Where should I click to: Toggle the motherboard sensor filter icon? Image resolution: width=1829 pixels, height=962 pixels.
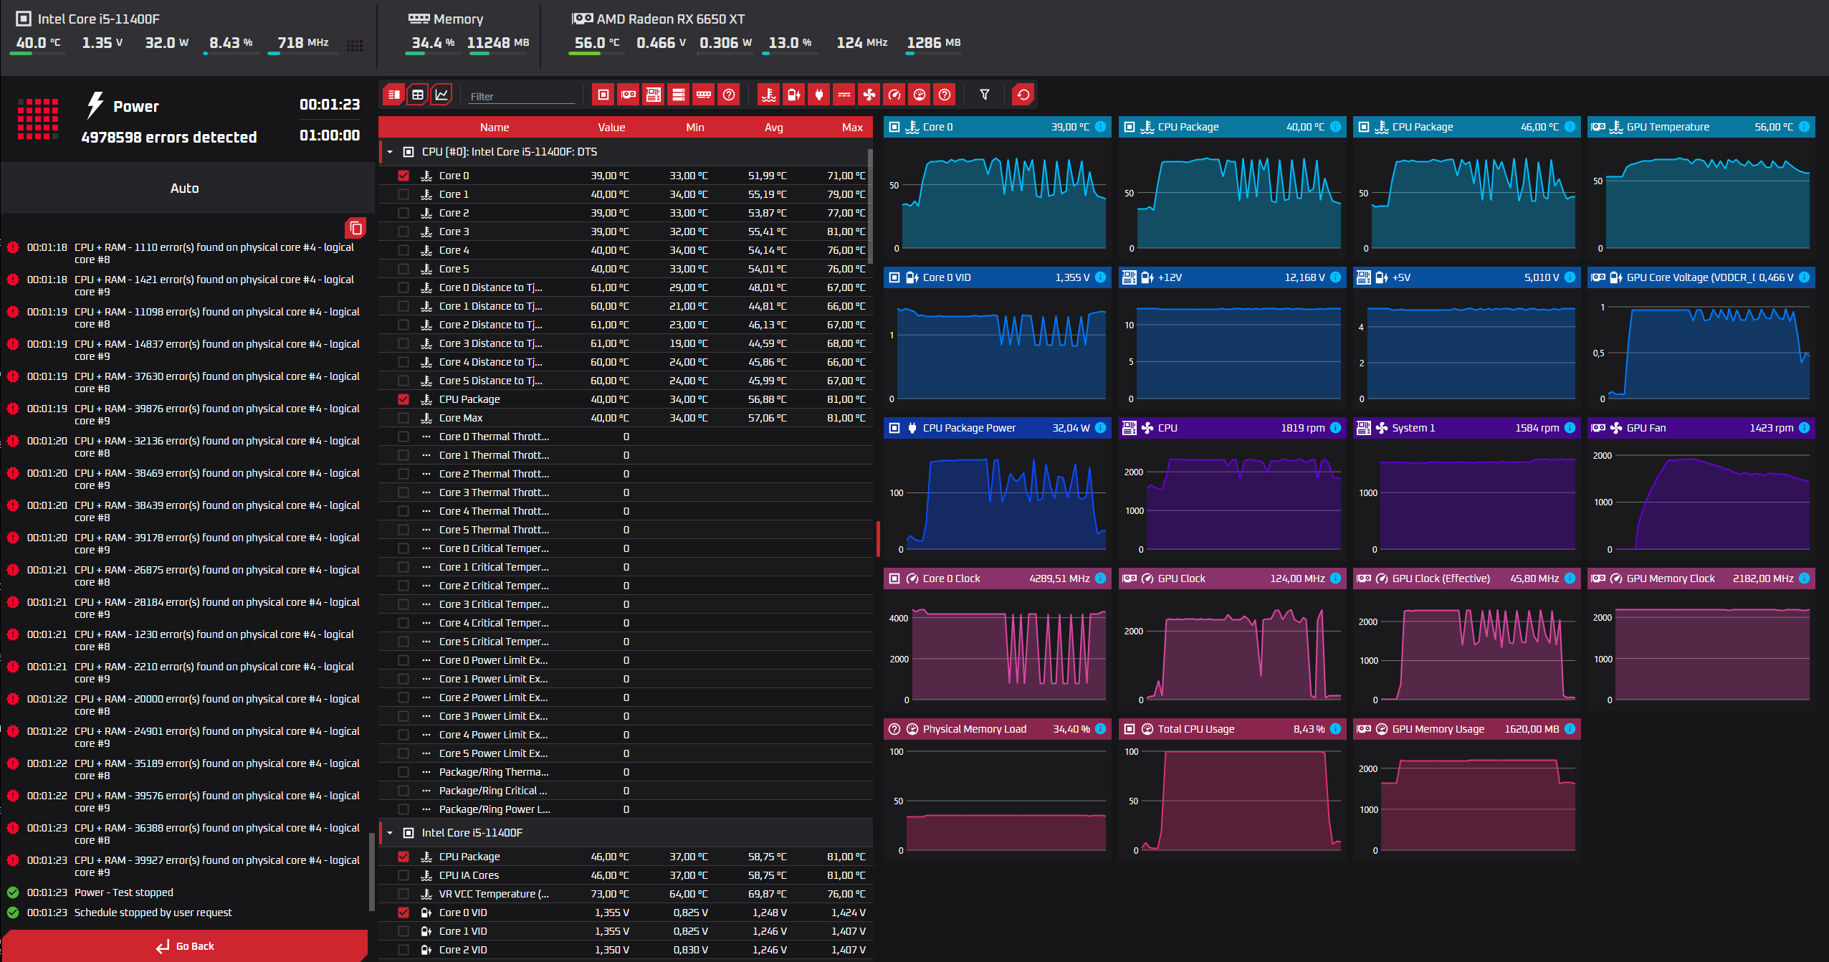click(x=654, y=95)
